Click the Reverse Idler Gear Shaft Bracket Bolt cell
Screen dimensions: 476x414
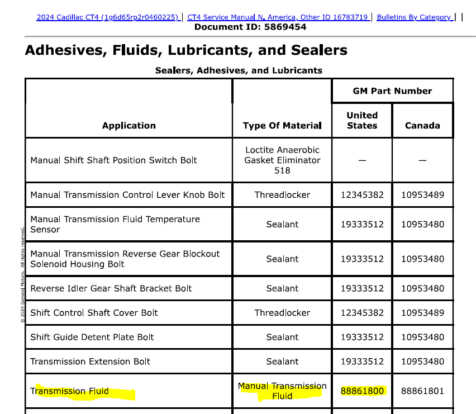click(x=111, y=288)
